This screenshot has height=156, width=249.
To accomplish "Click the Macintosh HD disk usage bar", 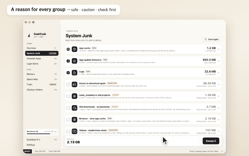I will [42, 134].
